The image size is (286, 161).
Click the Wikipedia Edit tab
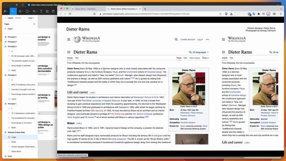[x=185, y=58]
